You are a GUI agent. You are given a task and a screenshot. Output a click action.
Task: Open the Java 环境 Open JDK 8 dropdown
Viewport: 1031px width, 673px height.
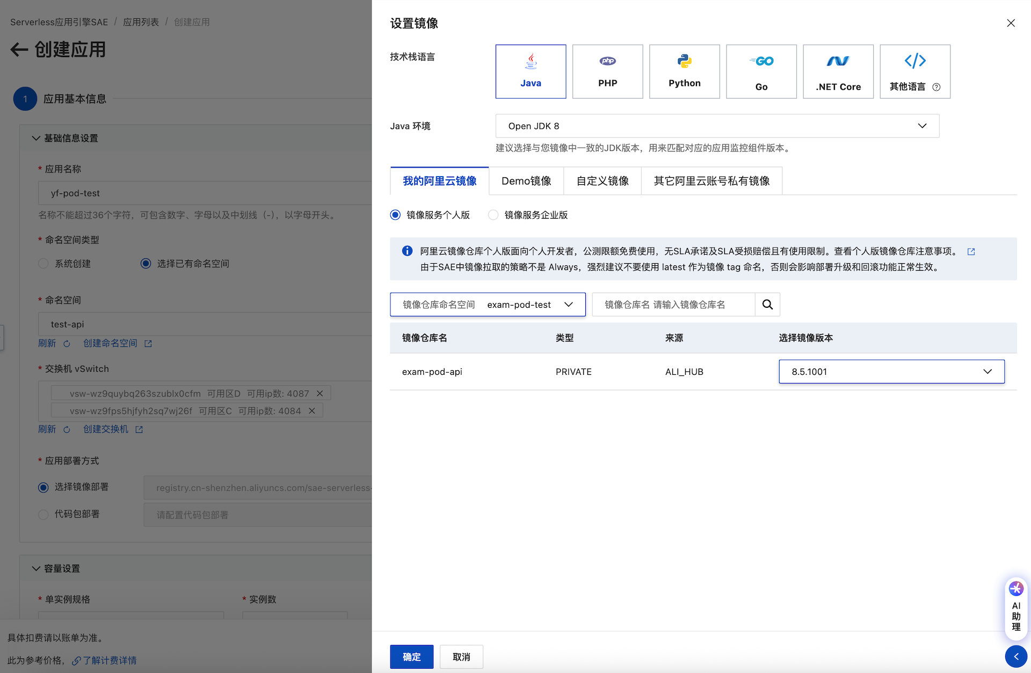click(x=717, y=126)
